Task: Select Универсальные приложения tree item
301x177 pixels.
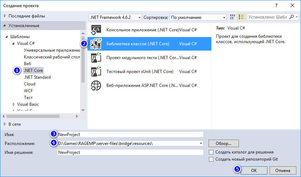Action: pyautogui.click(x=52, y=50)
